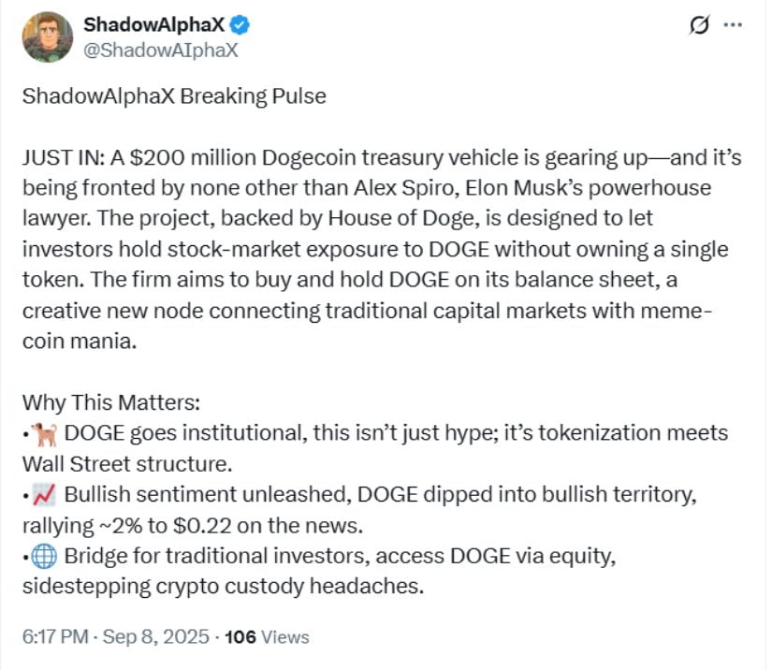772x670 pixels.
Task: Click the dog emoji bullet
Action: tap(46, 434)
